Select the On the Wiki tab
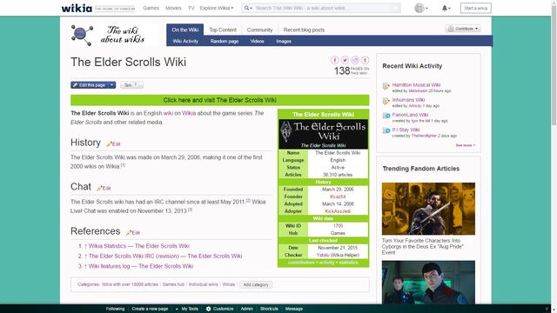The image size is (557, 313). tap(185, 30)
